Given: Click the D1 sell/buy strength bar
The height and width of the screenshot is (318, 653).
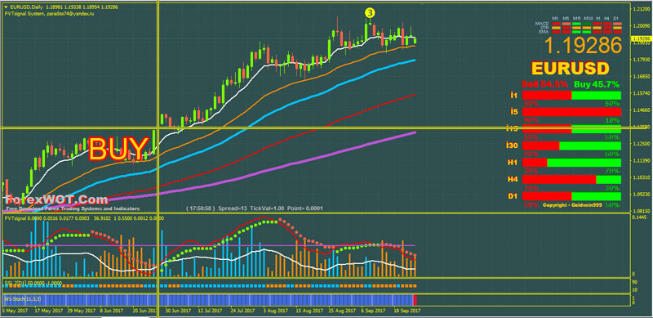Looking at the screenshot, I should point(572,196).
